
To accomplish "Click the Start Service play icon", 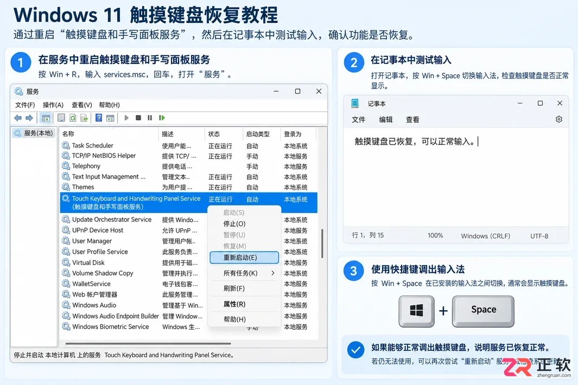I will click(126, 118).
